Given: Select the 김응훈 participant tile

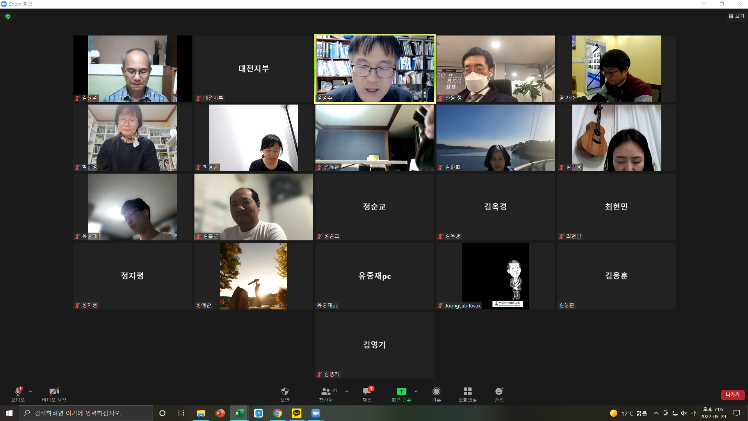Looking at the screenshot, I should tap(617, 276).
